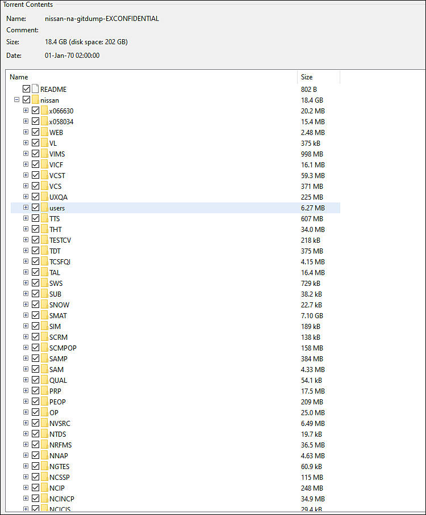Click the SIM folder icon
This screenshot has height=515, width=426.
point(44,326)
